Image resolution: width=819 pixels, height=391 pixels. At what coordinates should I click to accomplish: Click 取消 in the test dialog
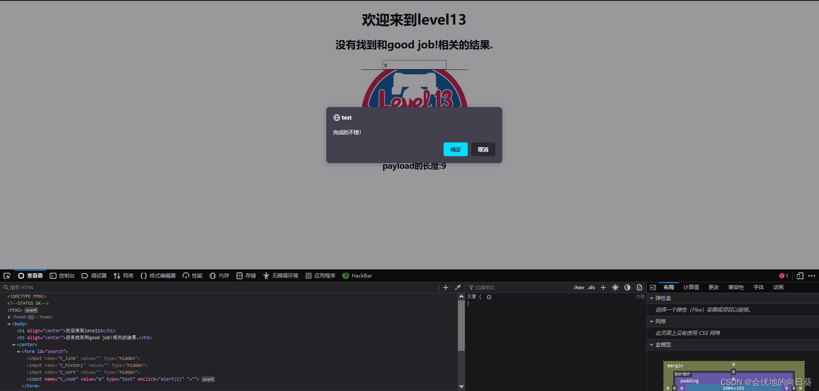tap(483, 149)
